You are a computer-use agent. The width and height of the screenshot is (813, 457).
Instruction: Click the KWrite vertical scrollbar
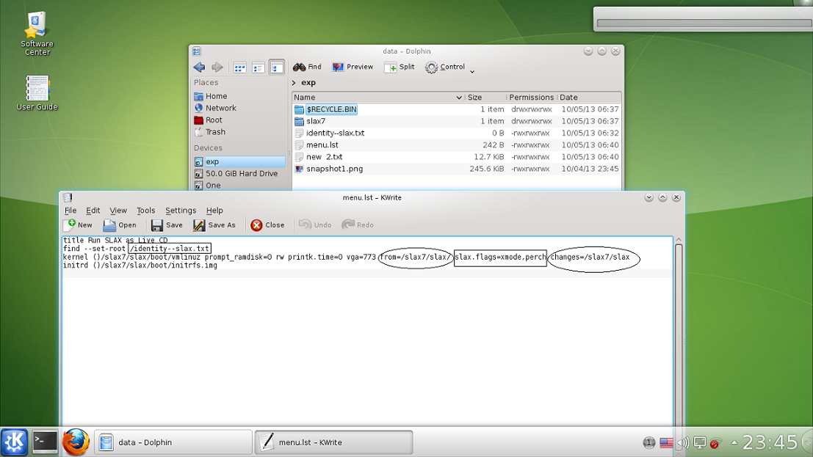pos(679,334)
